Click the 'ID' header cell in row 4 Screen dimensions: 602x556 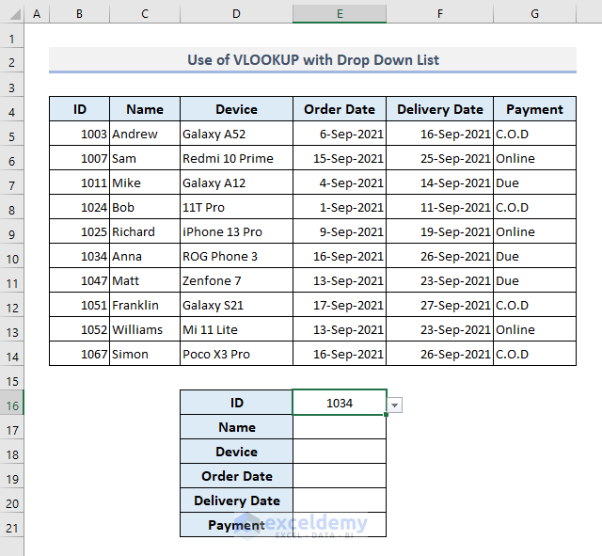pos(79,109)
